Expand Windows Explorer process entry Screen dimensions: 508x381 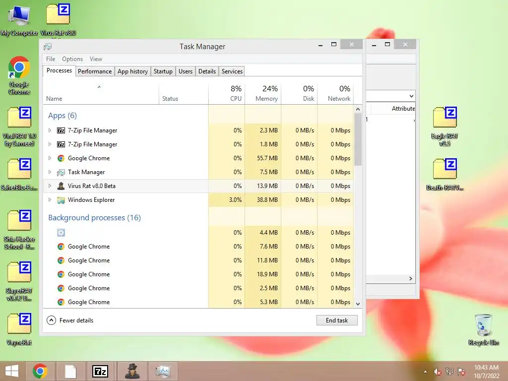pyautogui.click(x=50, y=200)
